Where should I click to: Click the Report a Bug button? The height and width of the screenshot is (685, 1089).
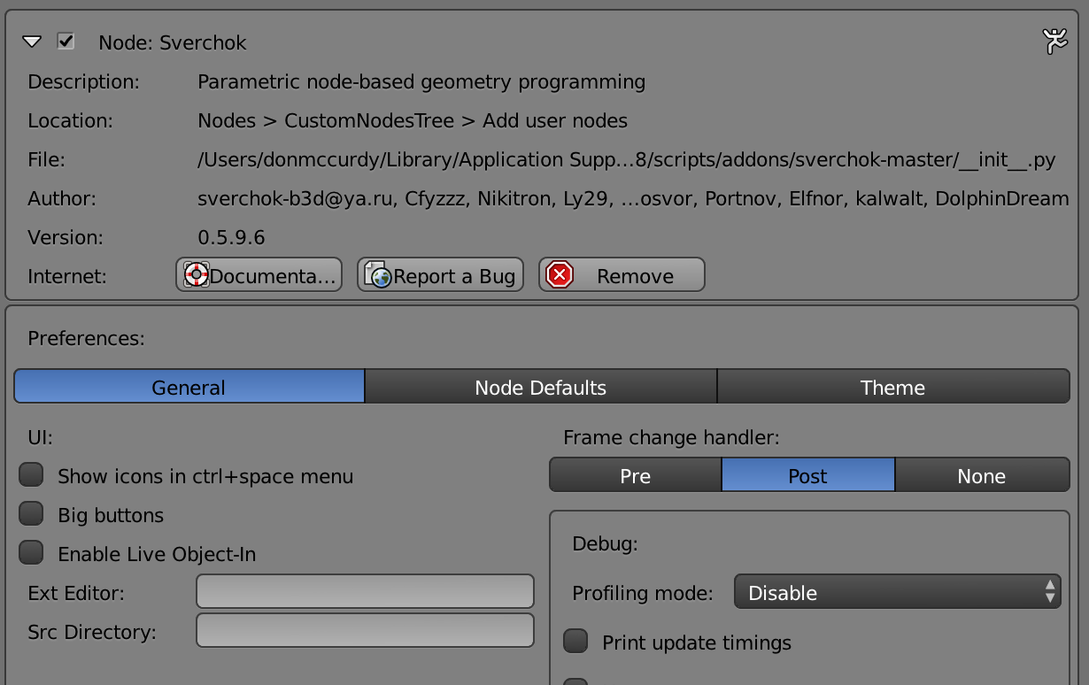pos(440,274)
